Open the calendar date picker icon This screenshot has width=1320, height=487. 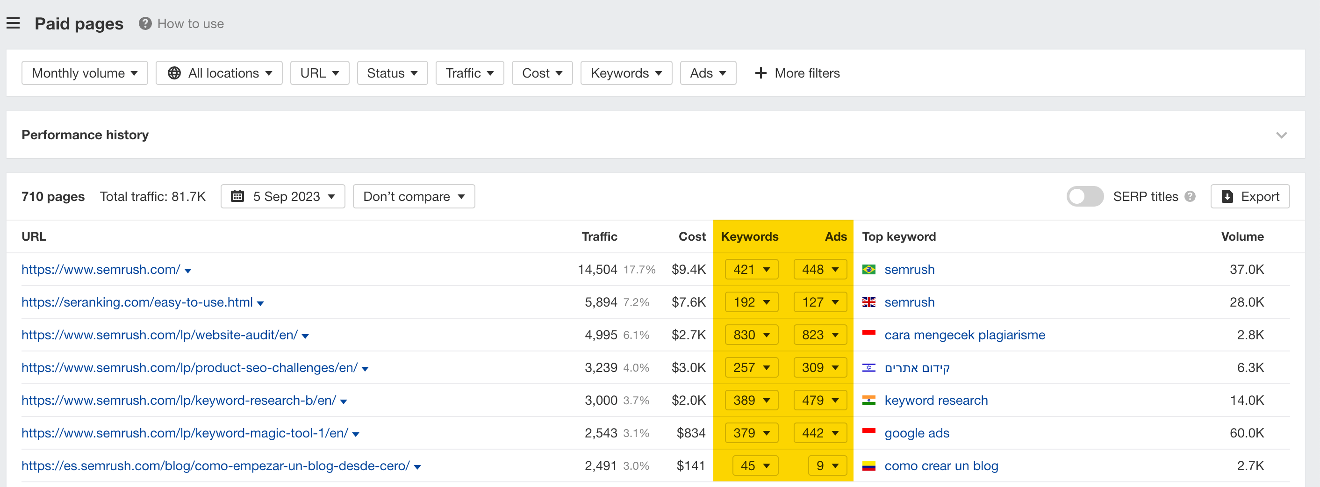[238, 196]
